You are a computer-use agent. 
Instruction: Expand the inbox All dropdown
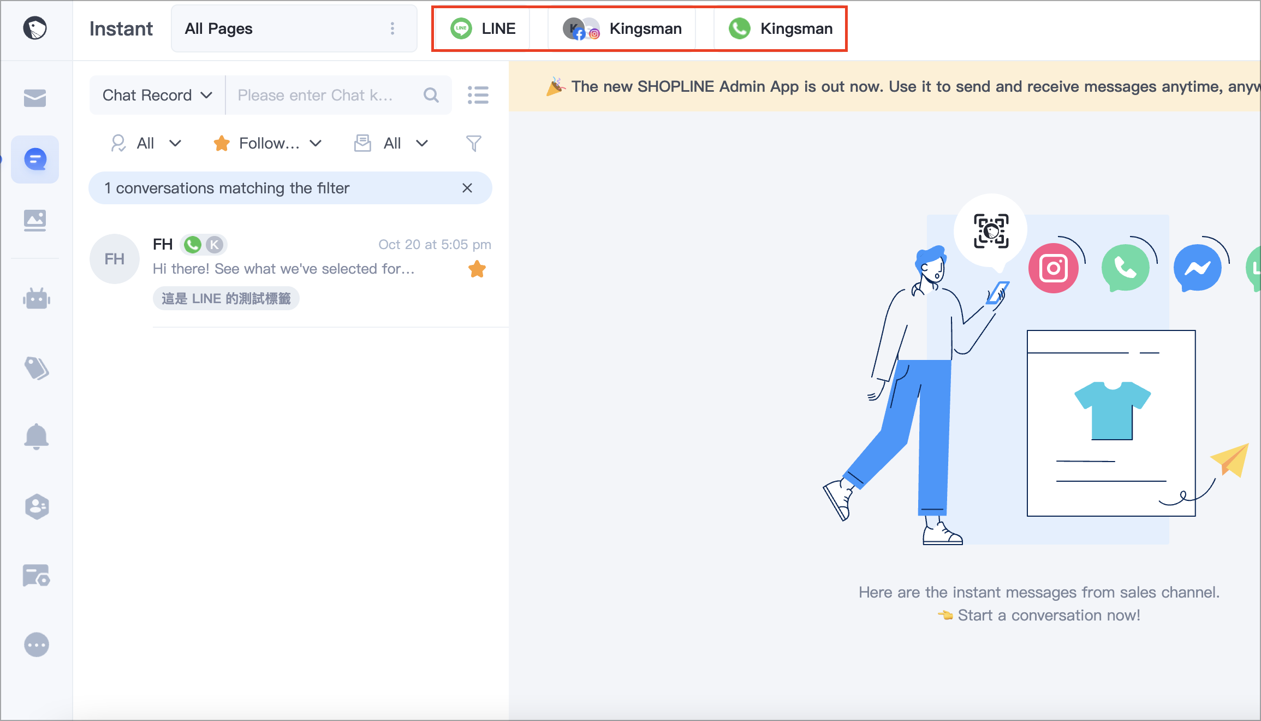tap(391, 143)
